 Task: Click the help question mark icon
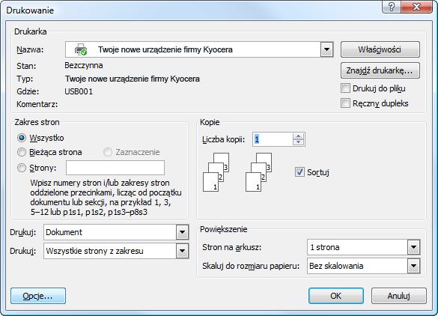[392, 7]
